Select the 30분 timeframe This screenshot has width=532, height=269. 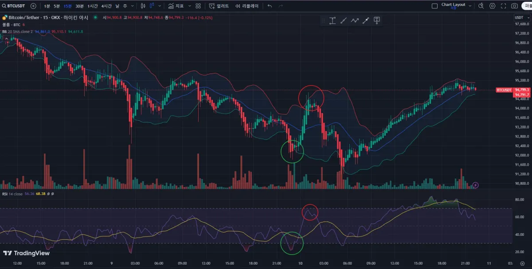pyautogui.click(x=79, y=6)
